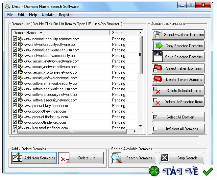This screenshot has width=217, height=180.
Task: Click gear icon beside www.security-network-software.com
Action: tap(20, 61)
